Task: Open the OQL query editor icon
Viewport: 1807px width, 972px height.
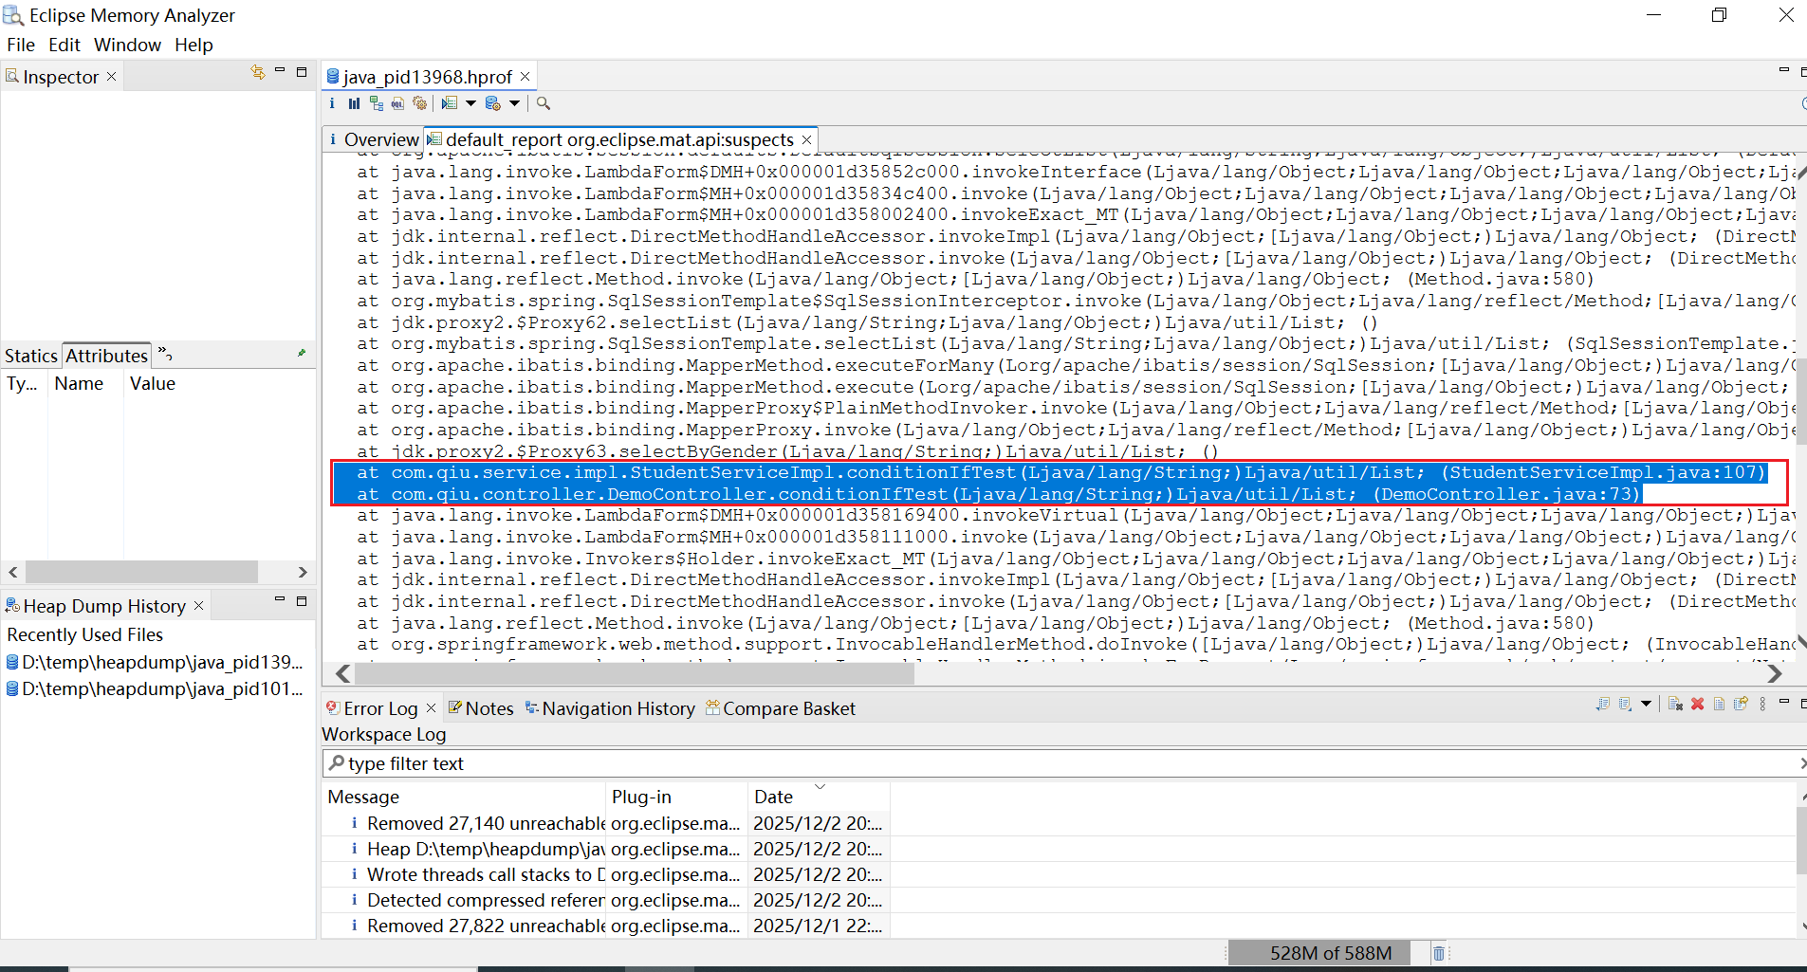Action: (398, 103)
